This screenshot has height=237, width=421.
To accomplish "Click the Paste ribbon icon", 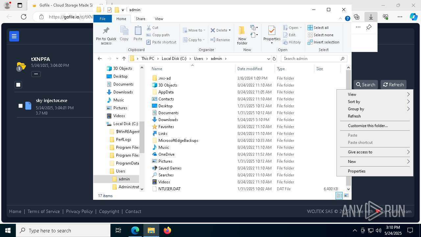I will 138,33.
